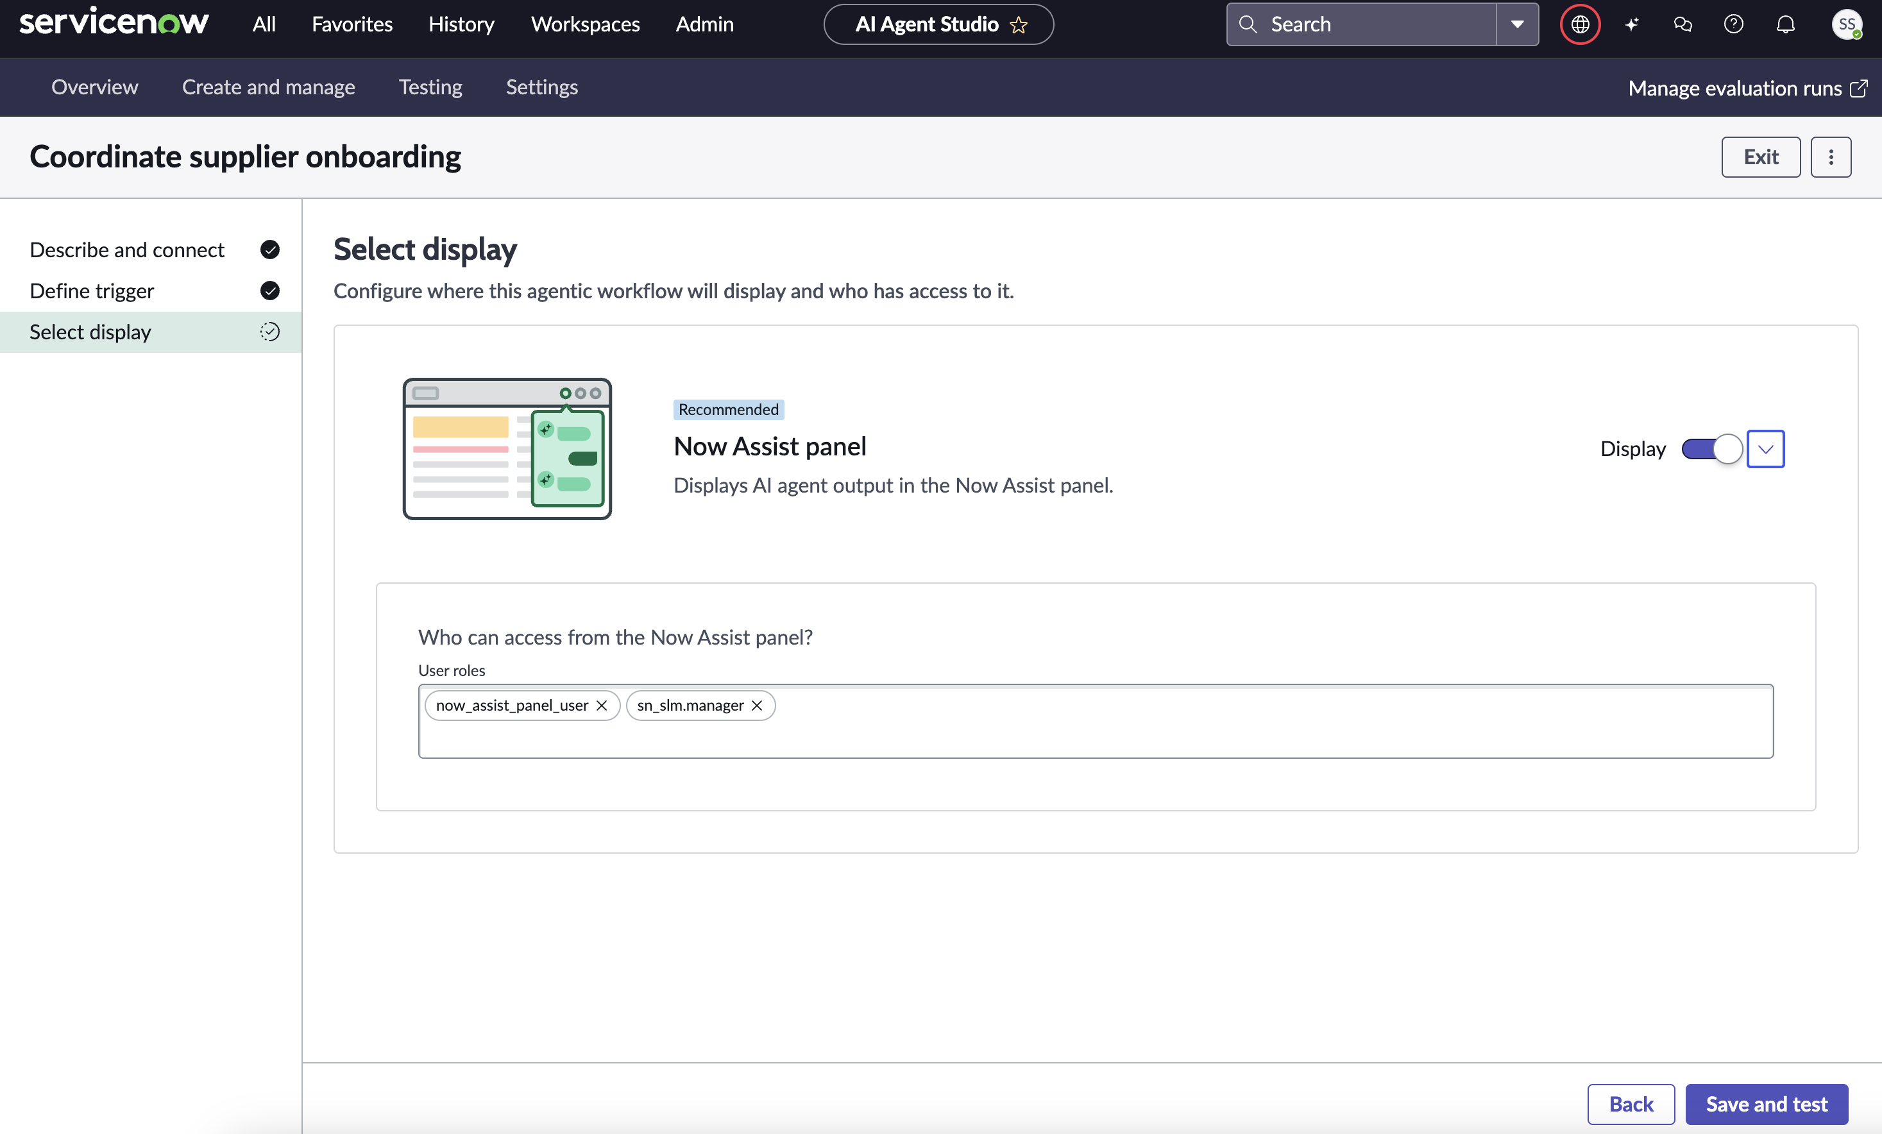Screen dimensions: 1882x1134
Task: Click inside the User roles field
Action: click(x=1096, y=721)
